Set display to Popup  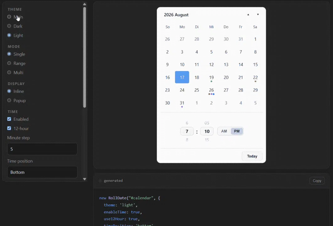coord(9,100)
